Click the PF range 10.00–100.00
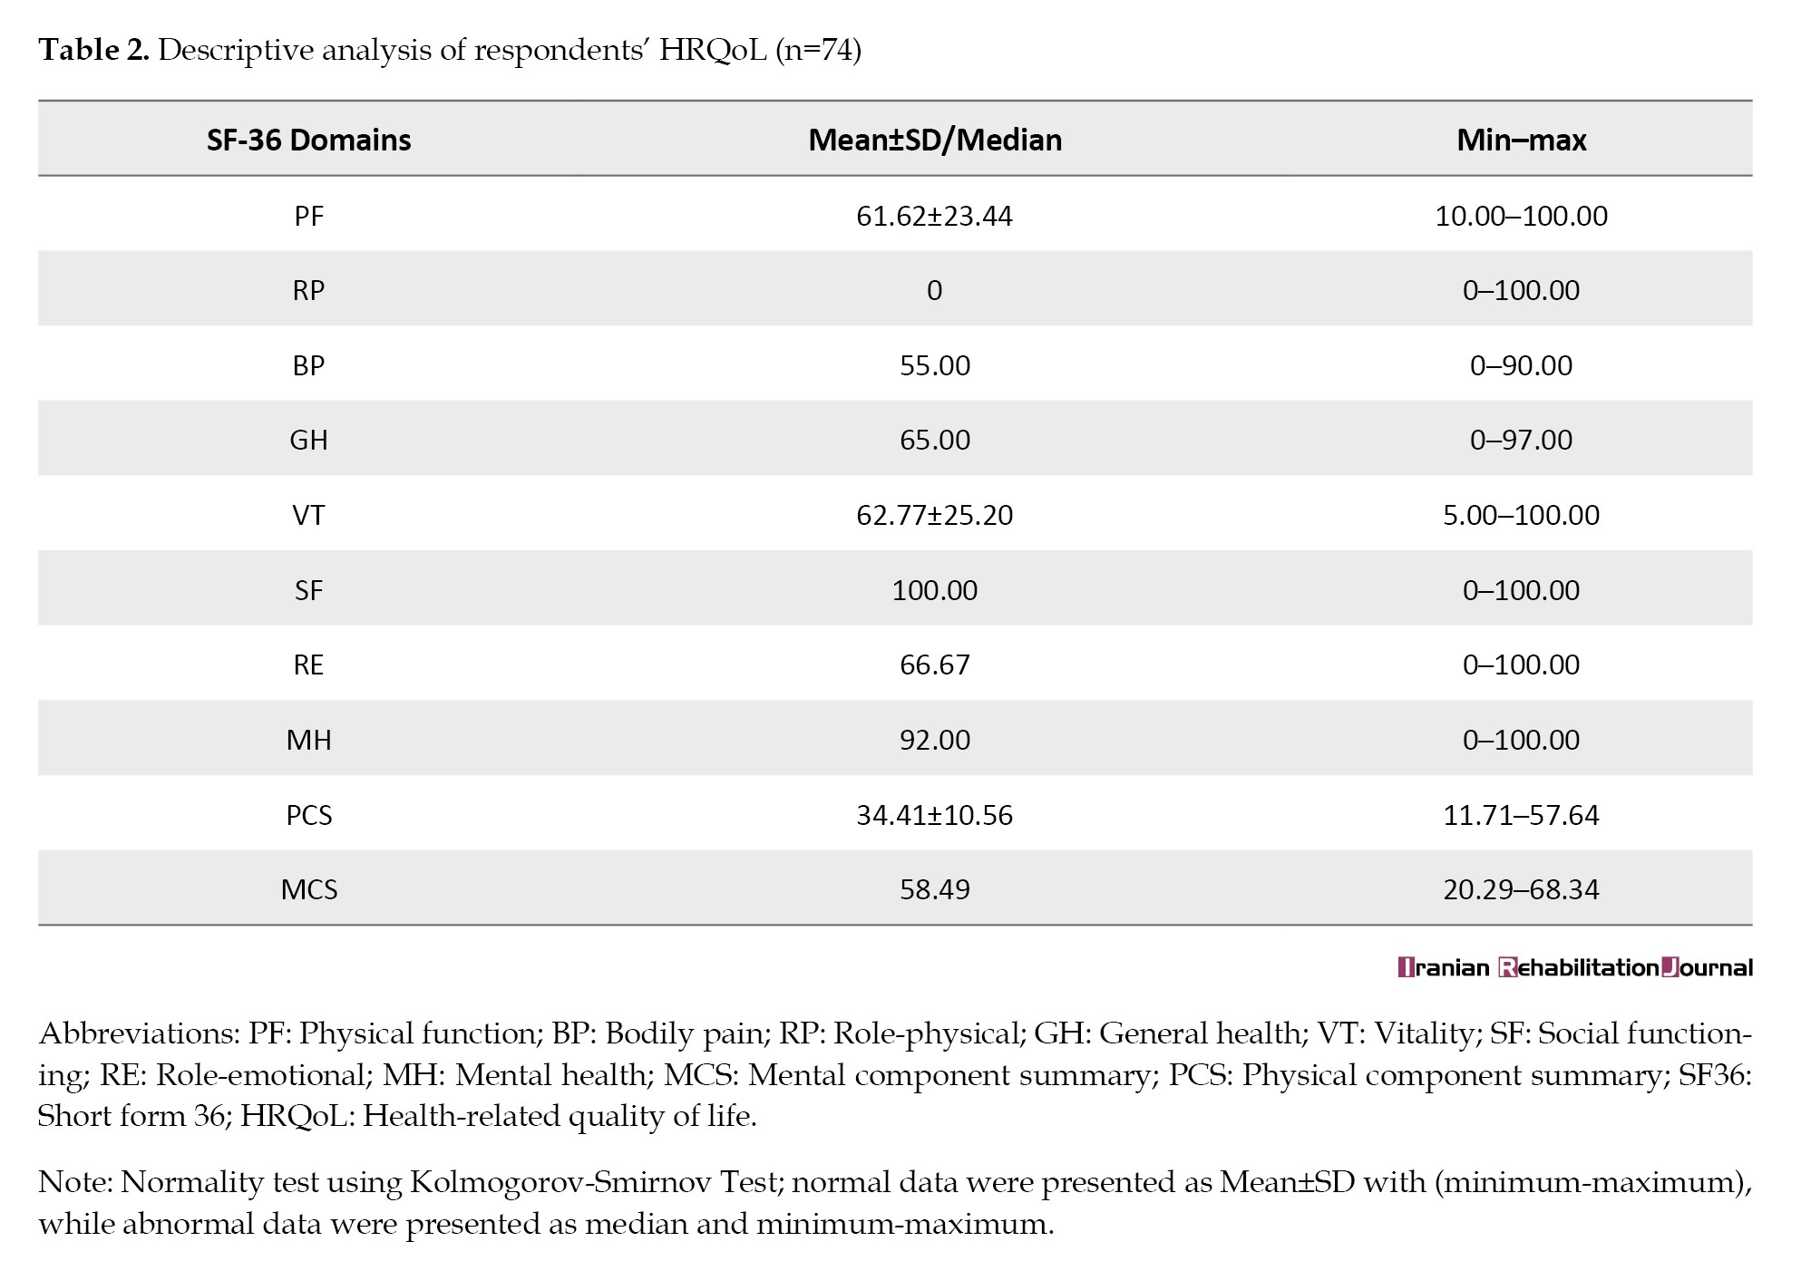 pyautogui.click(x=1521, y=216)
